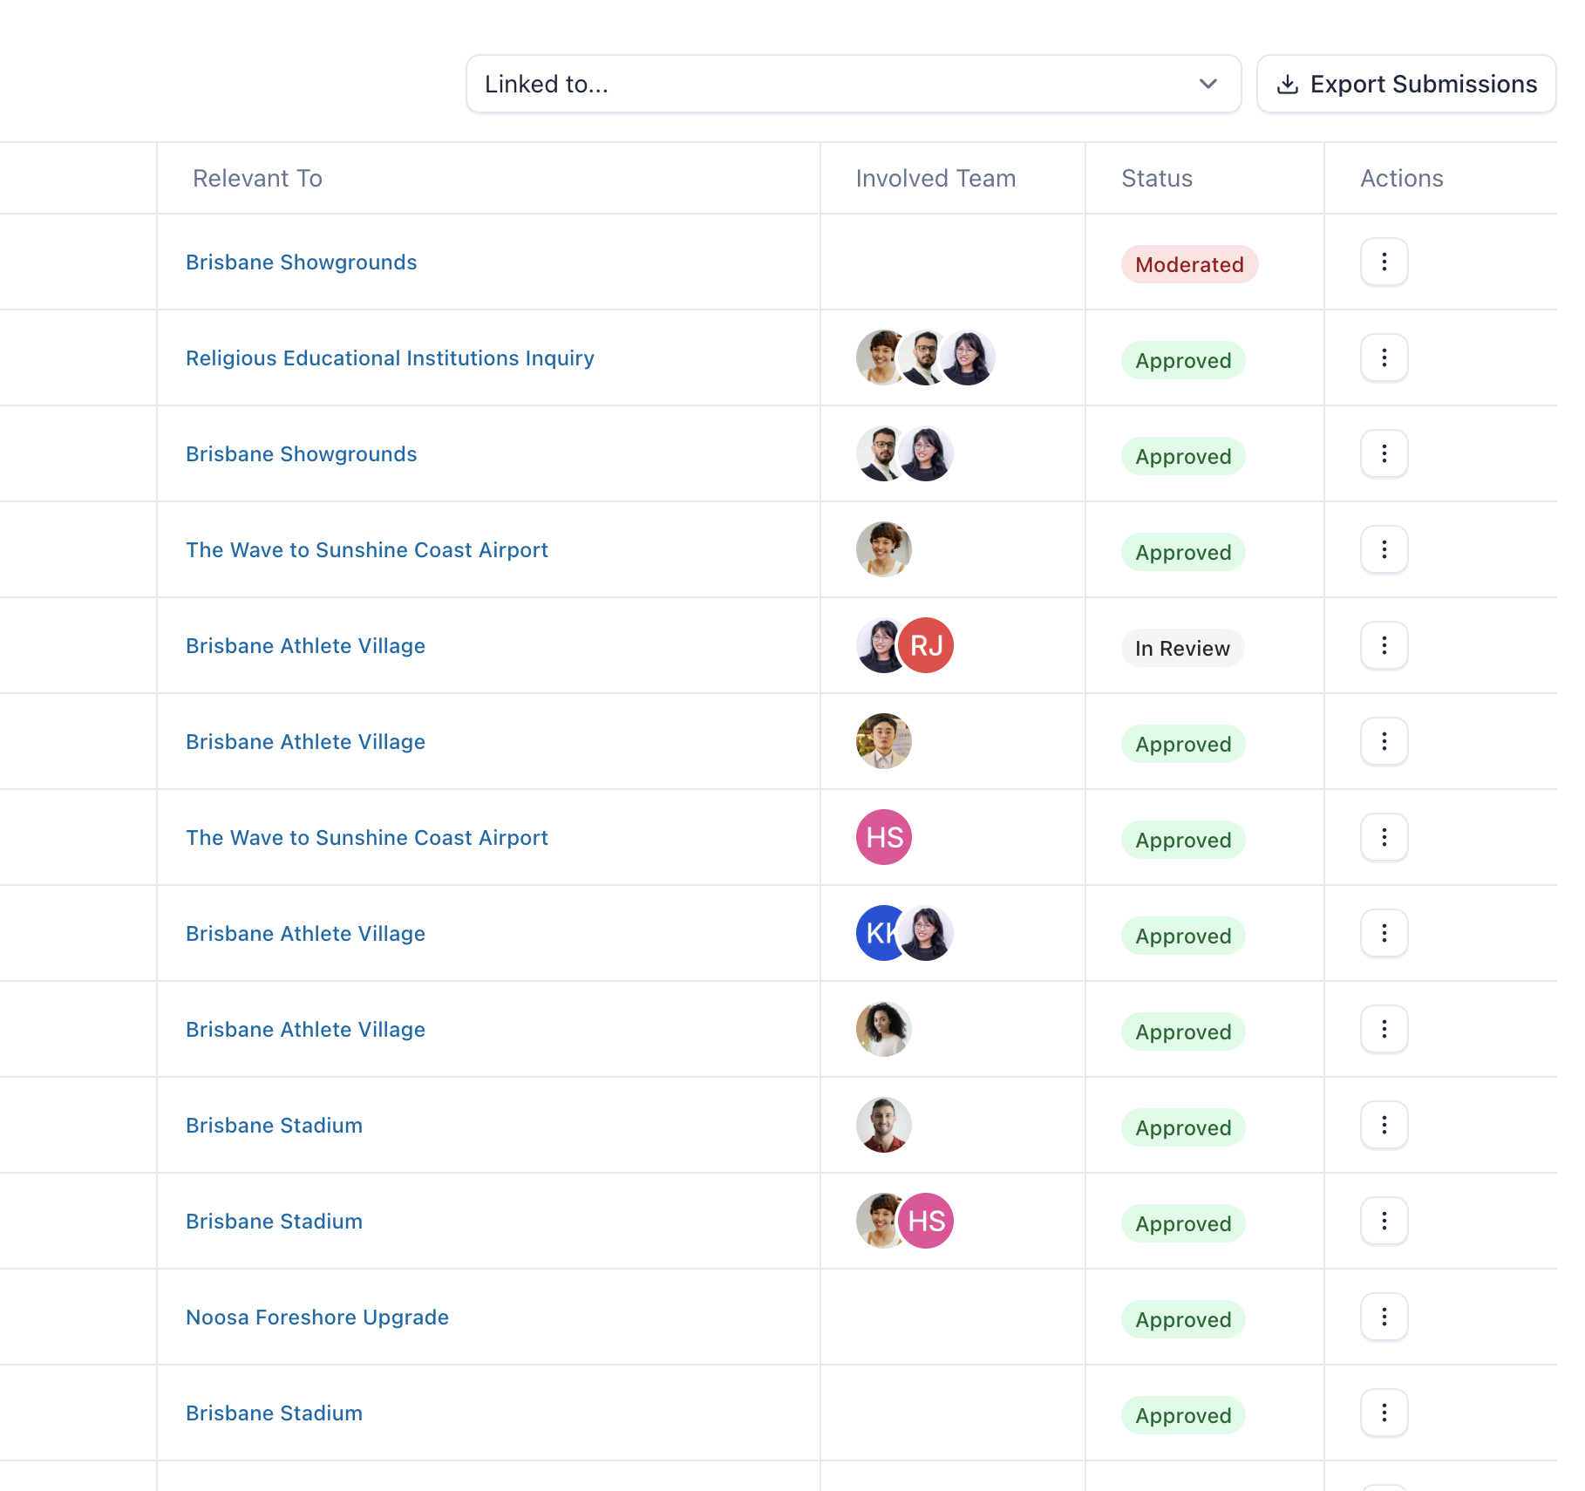Select the Moderated status badge
Viewport: 1585px width, 1491px height.
point(1189,264)
